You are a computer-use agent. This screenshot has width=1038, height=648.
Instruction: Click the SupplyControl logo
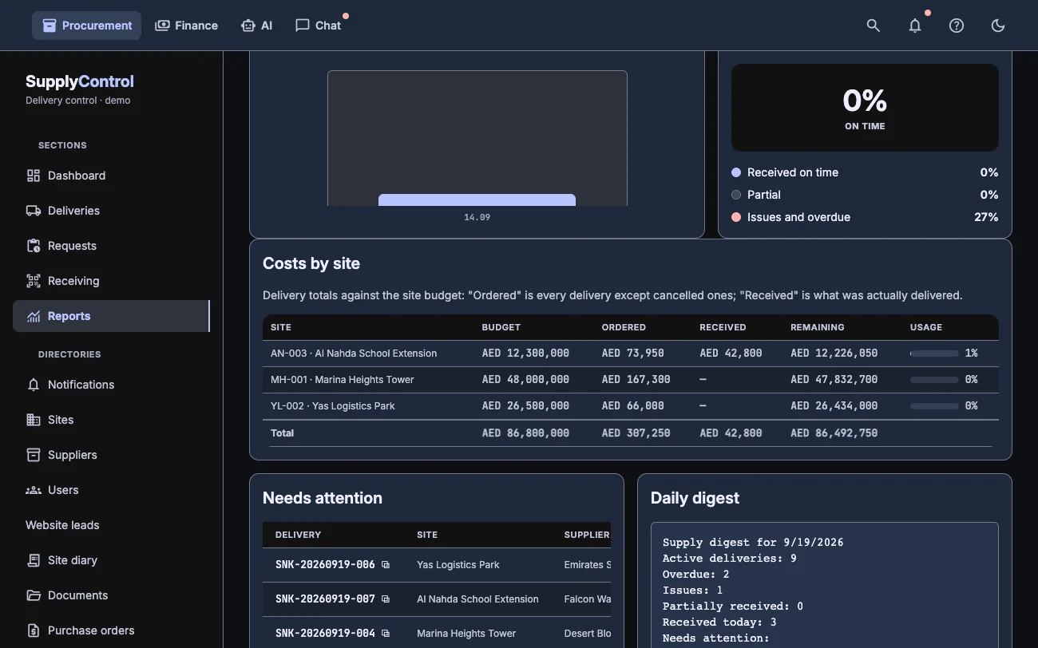point(80,81)
